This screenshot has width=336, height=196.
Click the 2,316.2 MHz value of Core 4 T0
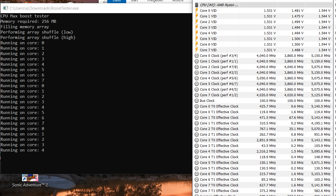(x=266, y=151)
